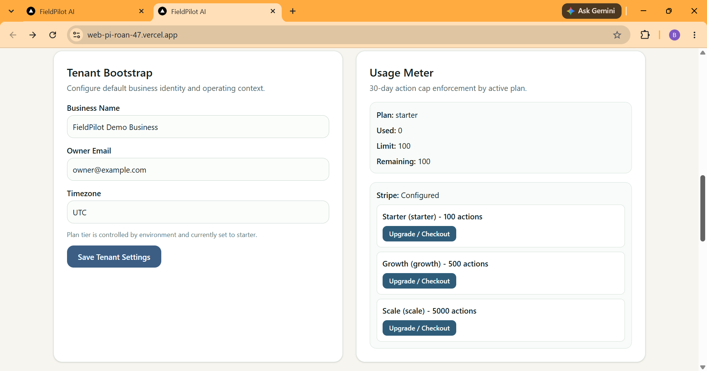
Task: Click the 'Limit: 100' text
Action: click(x=393, y=146)
